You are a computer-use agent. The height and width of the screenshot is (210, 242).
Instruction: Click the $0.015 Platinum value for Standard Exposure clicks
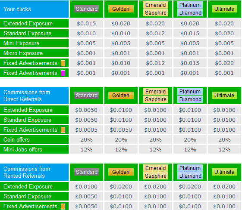[190, 34]
